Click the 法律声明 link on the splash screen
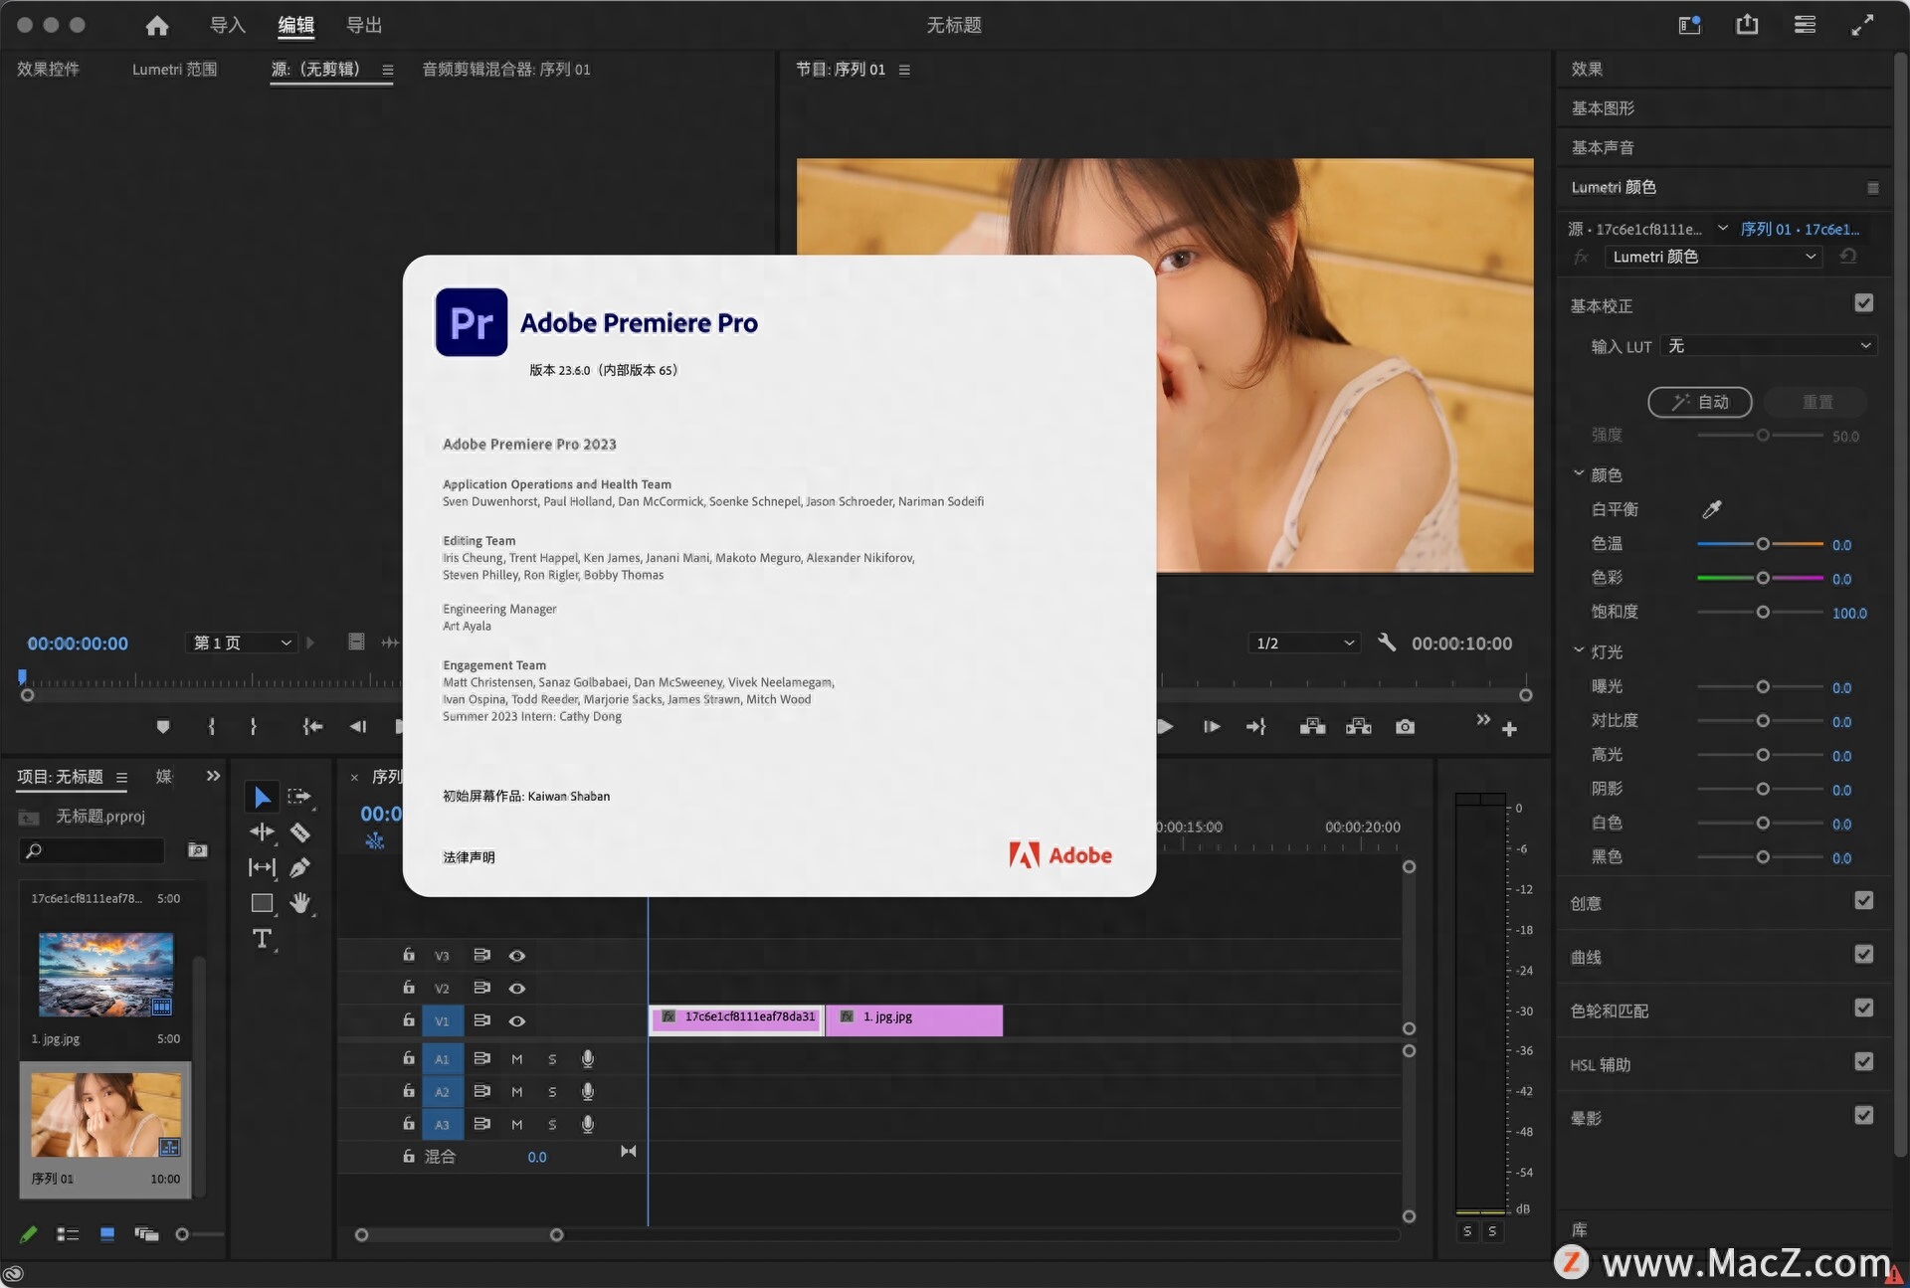Viewport: 1910px width, 1288px height. [x=469, y=855]
